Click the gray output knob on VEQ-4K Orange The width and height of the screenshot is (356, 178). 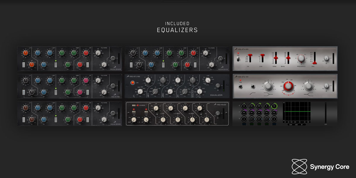point(112,58)
